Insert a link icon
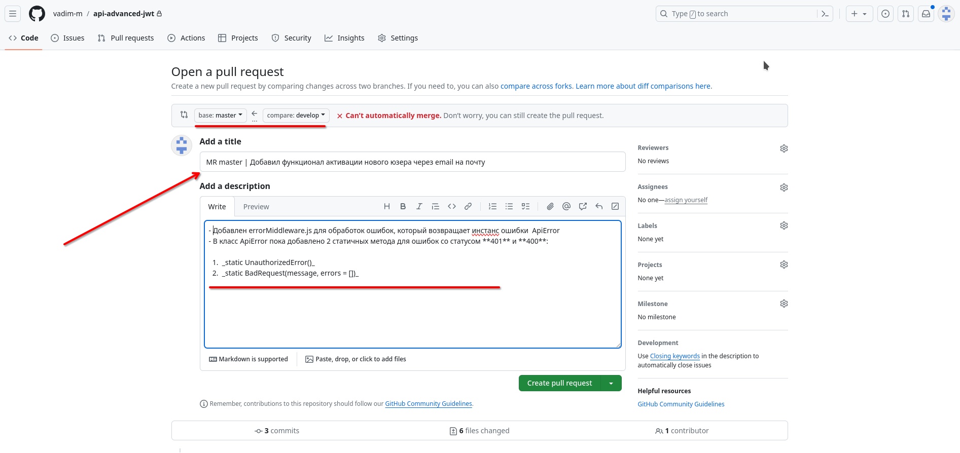This screenshot has width=960, height=453. pyautogui.click(x=468, y=206)
